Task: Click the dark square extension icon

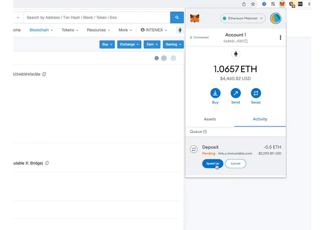Action: tap(300, 4)
